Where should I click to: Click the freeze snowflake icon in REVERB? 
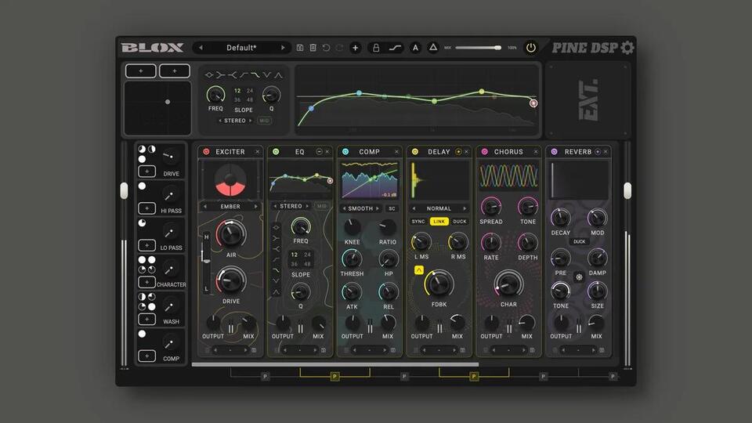[x=579, y=277]
